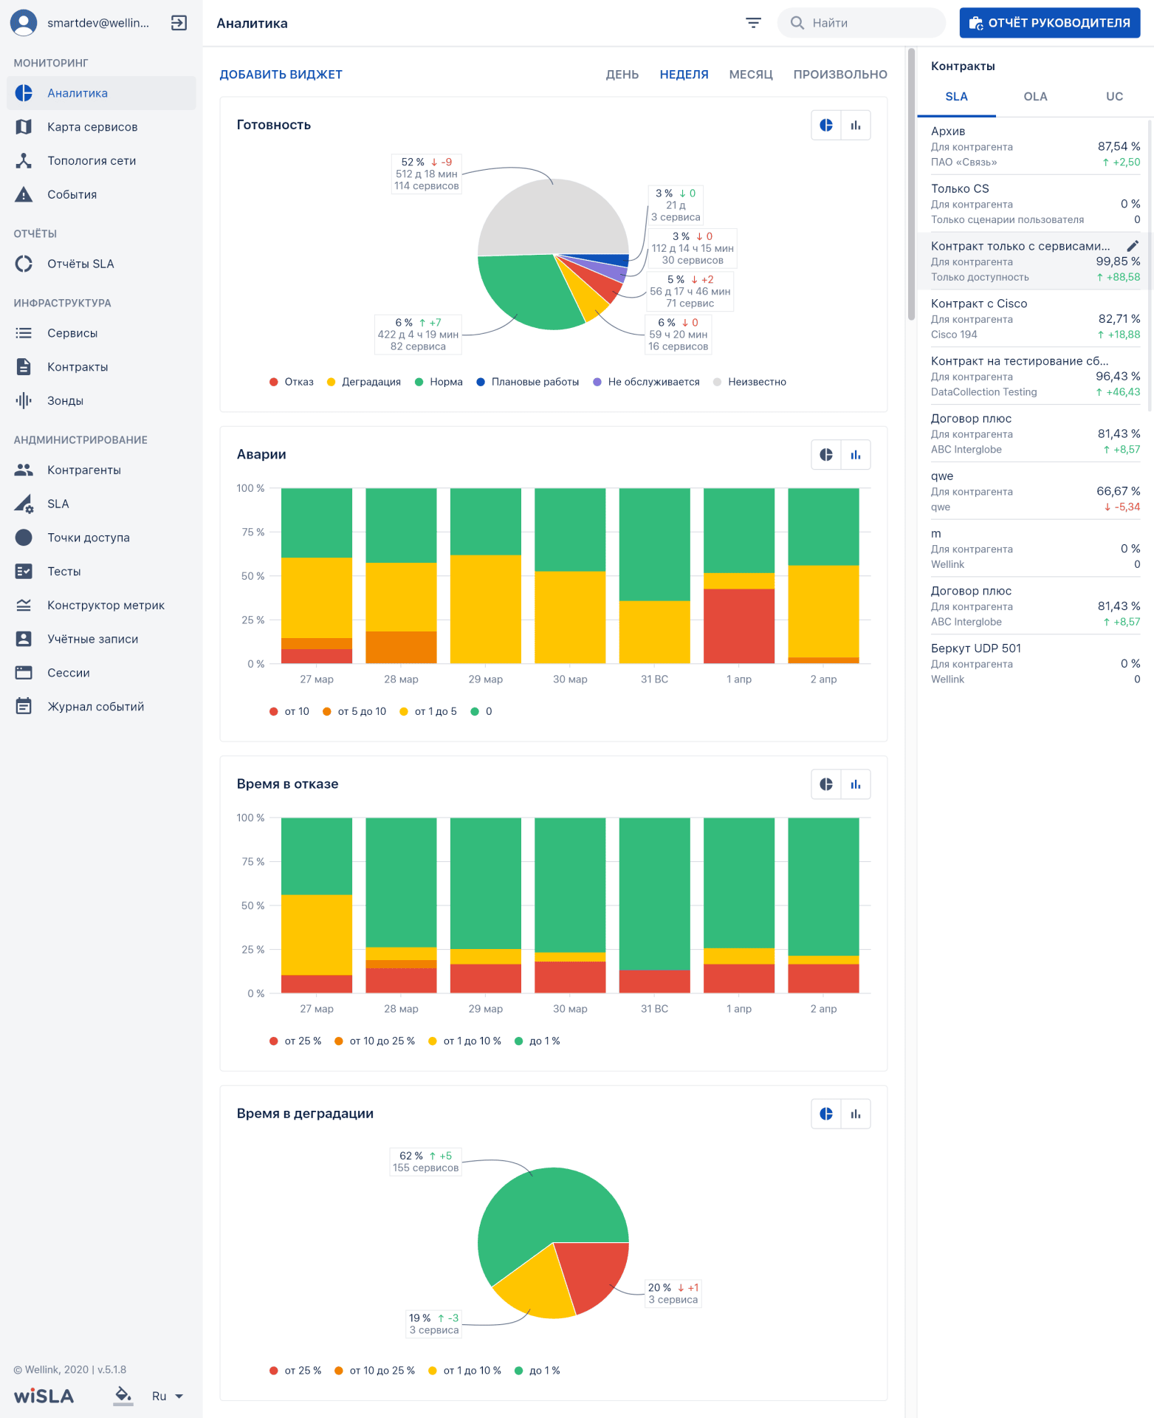Image resolution: width=1154 pixels, height=1418 pixels.
Task: Expand the Ru language dropdown
Action: (x=168, y=1396)
